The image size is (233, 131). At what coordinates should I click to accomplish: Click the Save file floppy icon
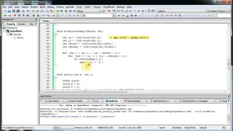[13, 11]
